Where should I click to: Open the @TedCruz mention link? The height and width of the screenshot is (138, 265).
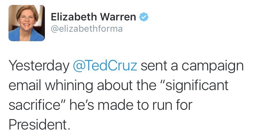(105, 65)
